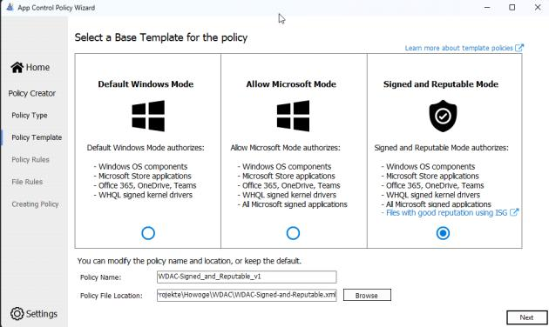
Task: Click 'WHQL signed kernel drivers' in Default Windows Mode
Action: click(x=146, y=195)
